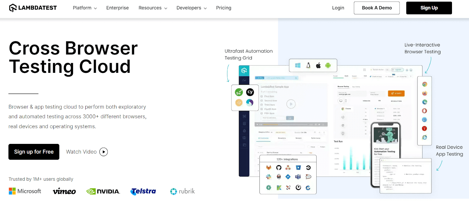
Task: Click the LambdaTest logo in the header
Action: point(33,8)
